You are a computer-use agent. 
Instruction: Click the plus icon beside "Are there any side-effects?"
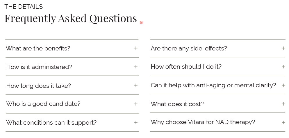point(283,48)
